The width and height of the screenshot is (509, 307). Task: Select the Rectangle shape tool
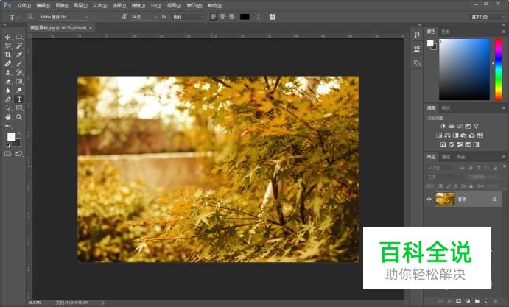[19, 108]
